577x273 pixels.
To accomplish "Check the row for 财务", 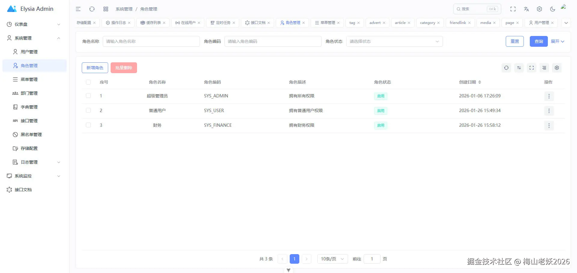I will (88, 125).
